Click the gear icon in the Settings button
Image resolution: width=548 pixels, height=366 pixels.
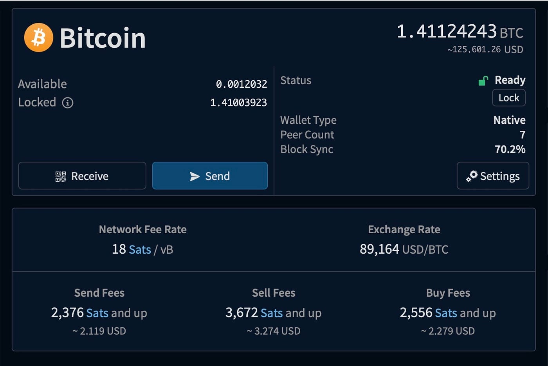[471, 176]
